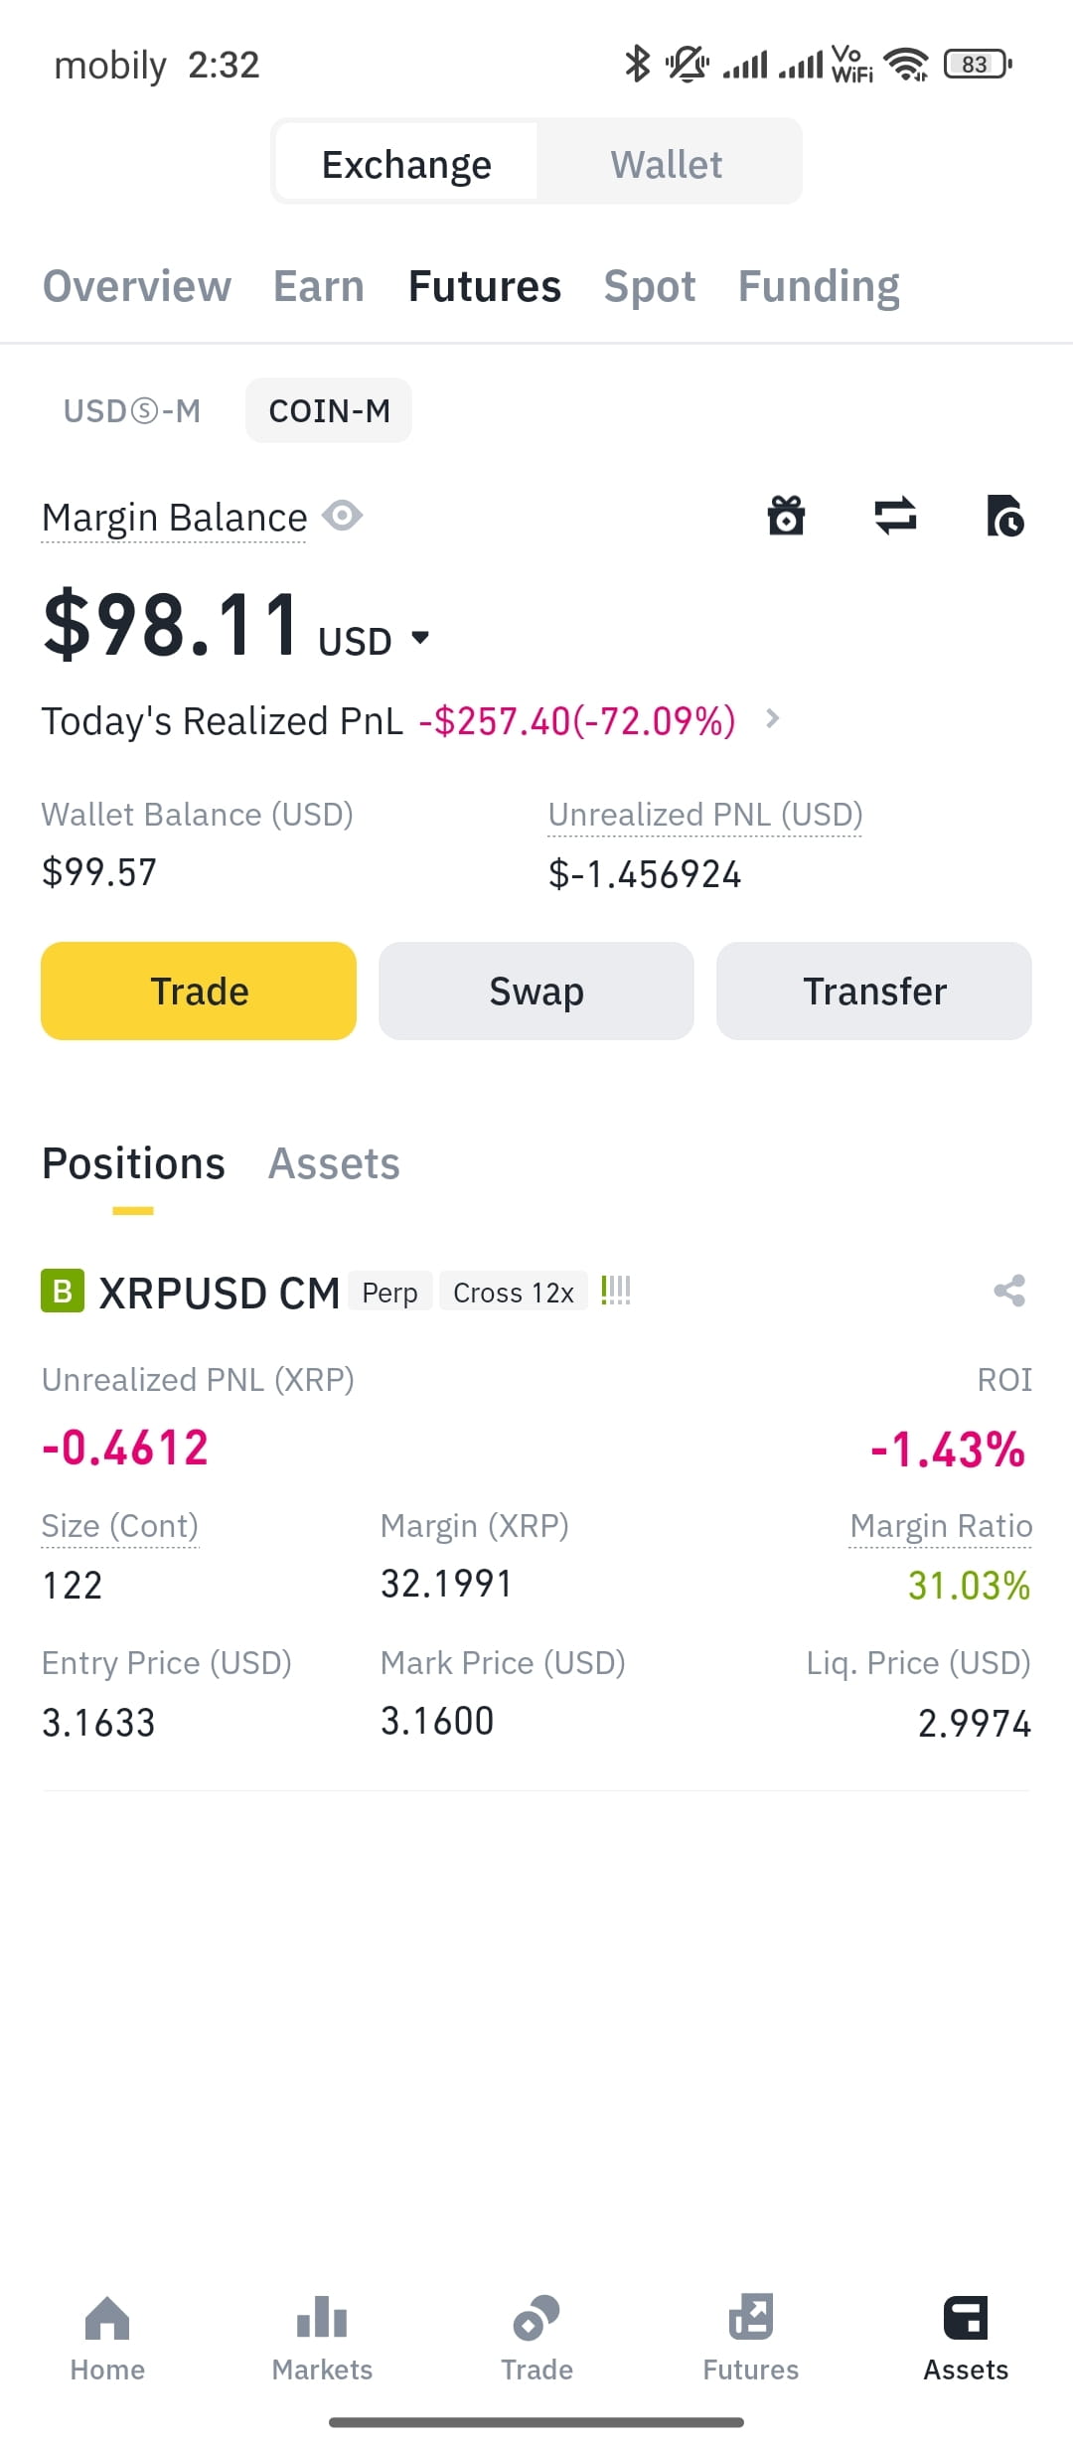
Task: Switch to Wallet mode
Action: [667, 164]
